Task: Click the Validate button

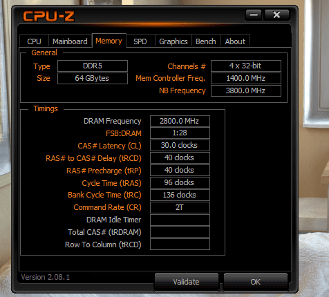Action: 186,282
